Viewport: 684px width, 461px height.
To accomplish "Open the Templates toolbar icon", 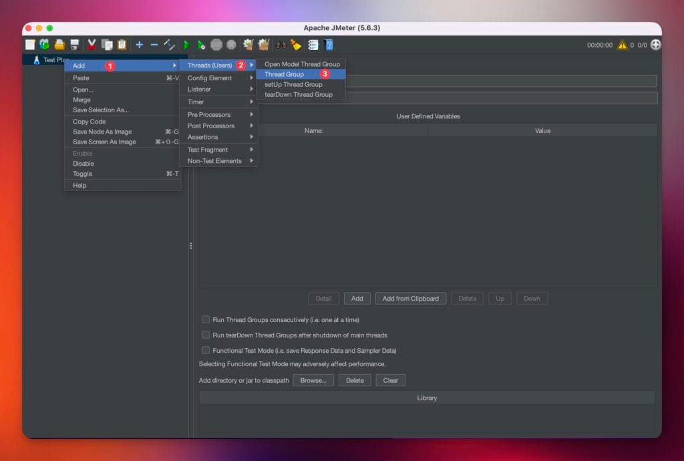I will tap(45, 45).
